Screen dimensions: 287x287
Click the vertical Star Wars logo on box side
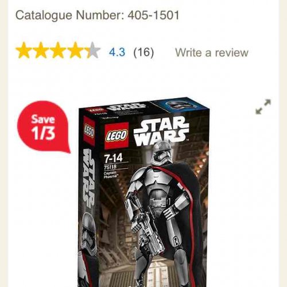click(x=90, y=179)
